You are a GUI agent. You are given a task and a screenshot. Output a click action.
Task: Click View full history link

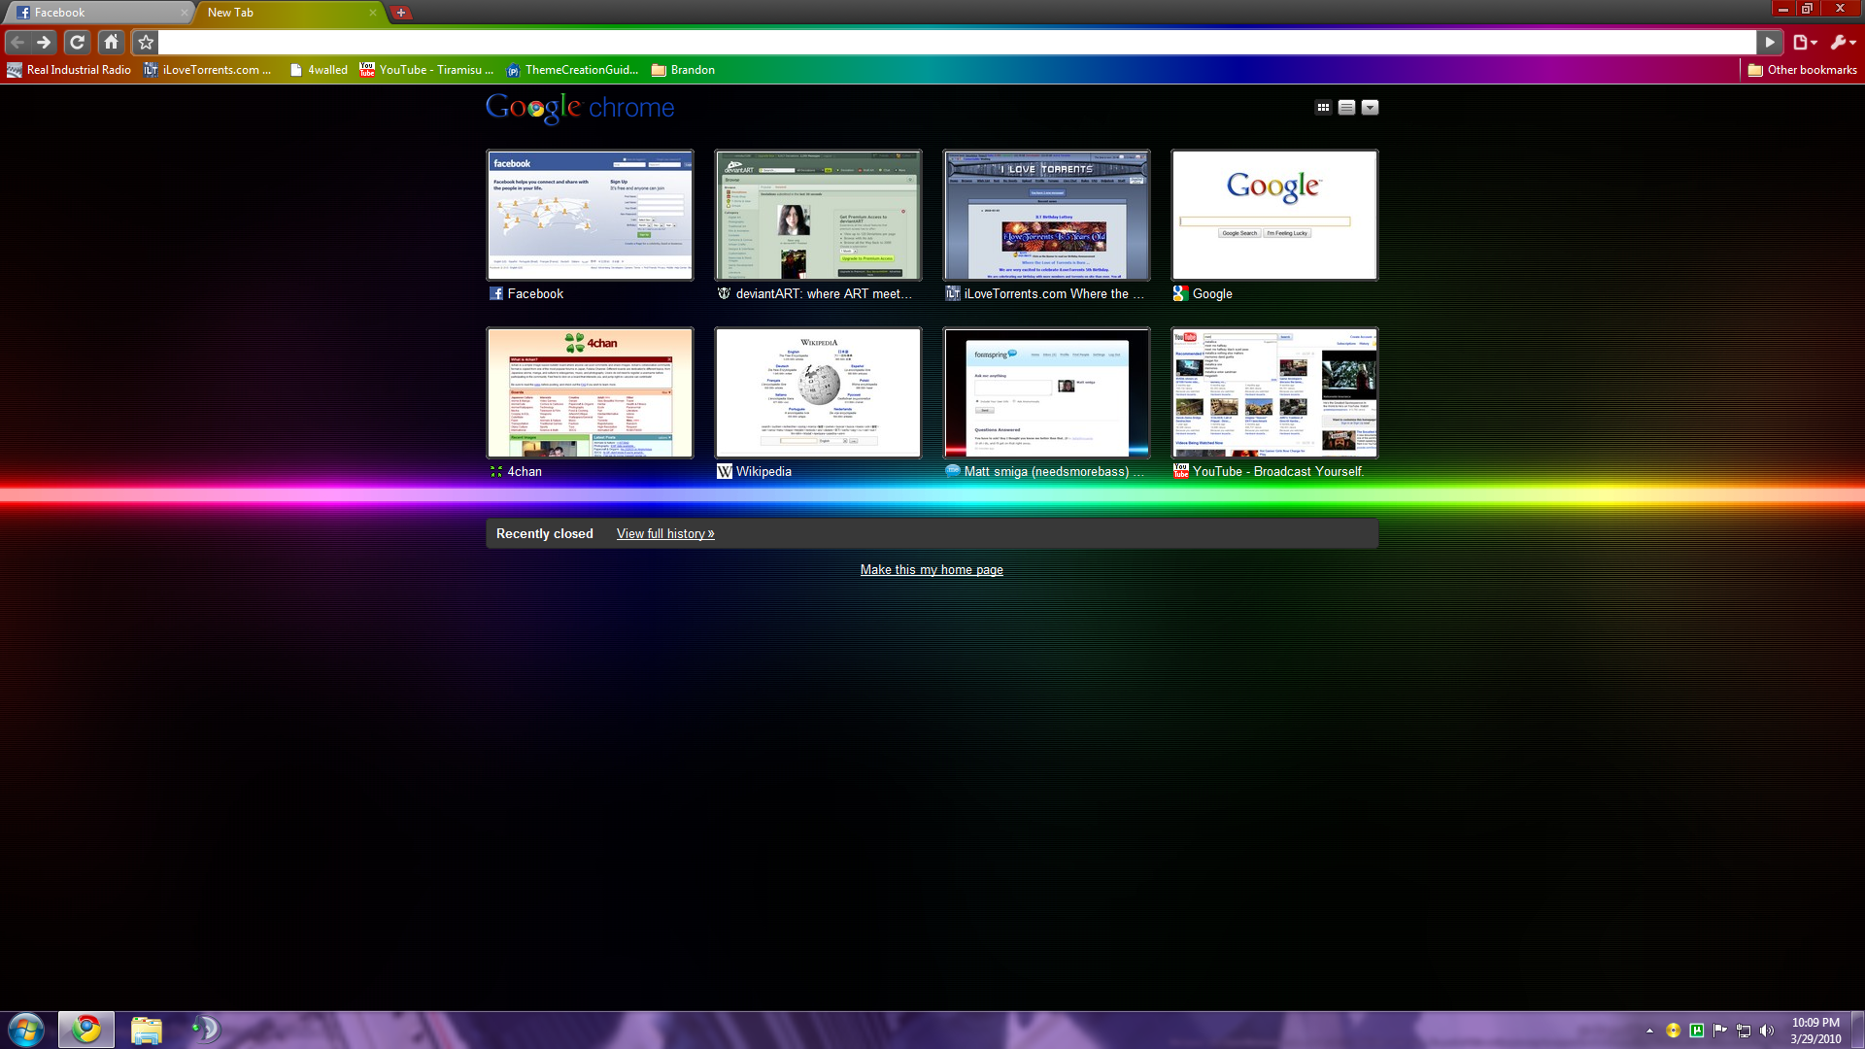coord(665,533)
